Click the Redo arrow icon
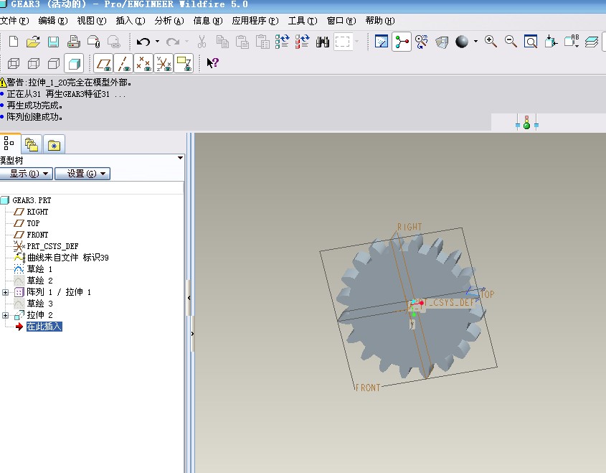The height and width of the screenshot is (473, 606). click(173, 42)
